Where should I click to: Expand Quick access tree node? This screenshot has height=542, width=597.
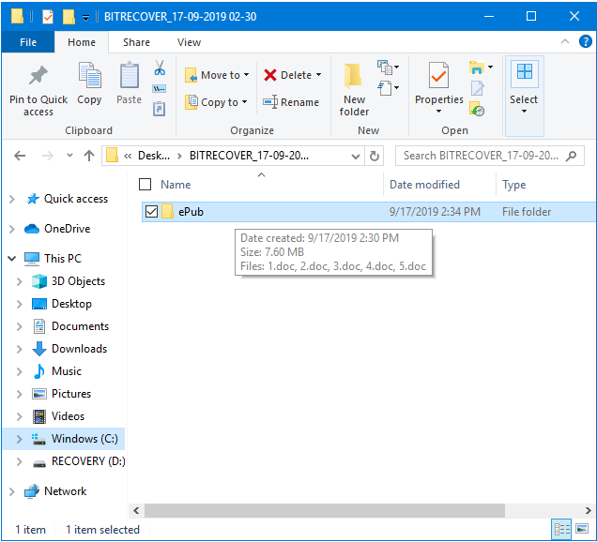(x=12, y=199)
